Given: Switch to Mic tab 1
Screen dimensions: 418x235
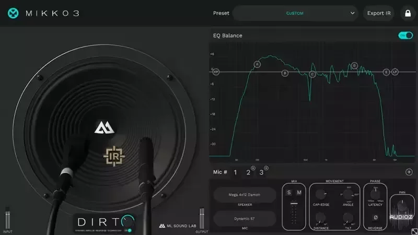Looking at the screenshot, I should point(236,172).
